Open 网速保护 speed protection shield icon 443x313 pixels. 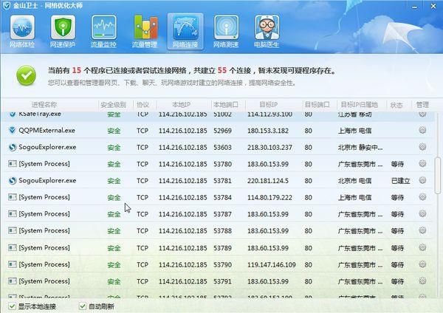[x=63, y=31]
